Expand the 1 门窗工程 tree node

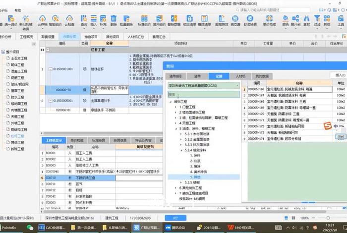176,107
